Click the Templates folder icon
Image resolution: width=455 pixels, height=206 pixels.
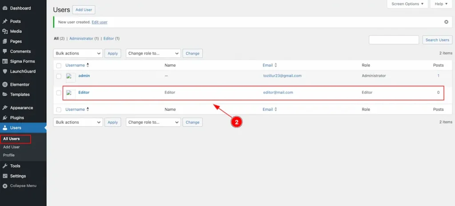tap(4, 94)
